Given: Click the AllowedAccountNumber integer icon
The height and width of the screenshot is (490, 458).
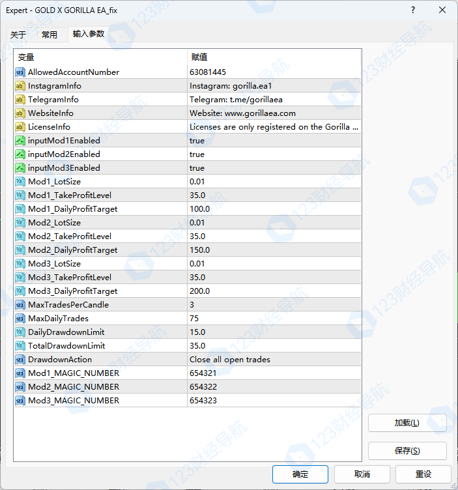Looking at the screenshot, I should tap(20, 72).
